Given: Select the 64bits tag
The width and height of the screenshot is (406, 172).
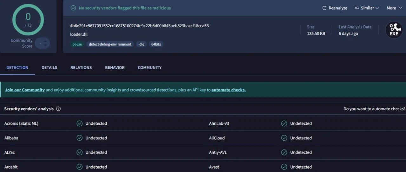Looking at the screenshot, I should pyautogui.click(x=156, y=44).
